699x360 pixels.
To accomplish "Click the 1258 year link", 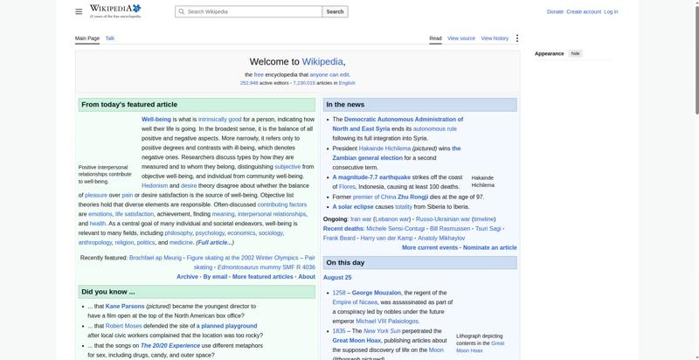I will (339, 293).
